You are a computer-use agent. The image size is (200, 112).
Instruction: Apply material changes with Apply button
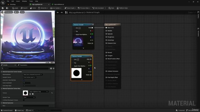pyautogui.click(x=15, y=8)
